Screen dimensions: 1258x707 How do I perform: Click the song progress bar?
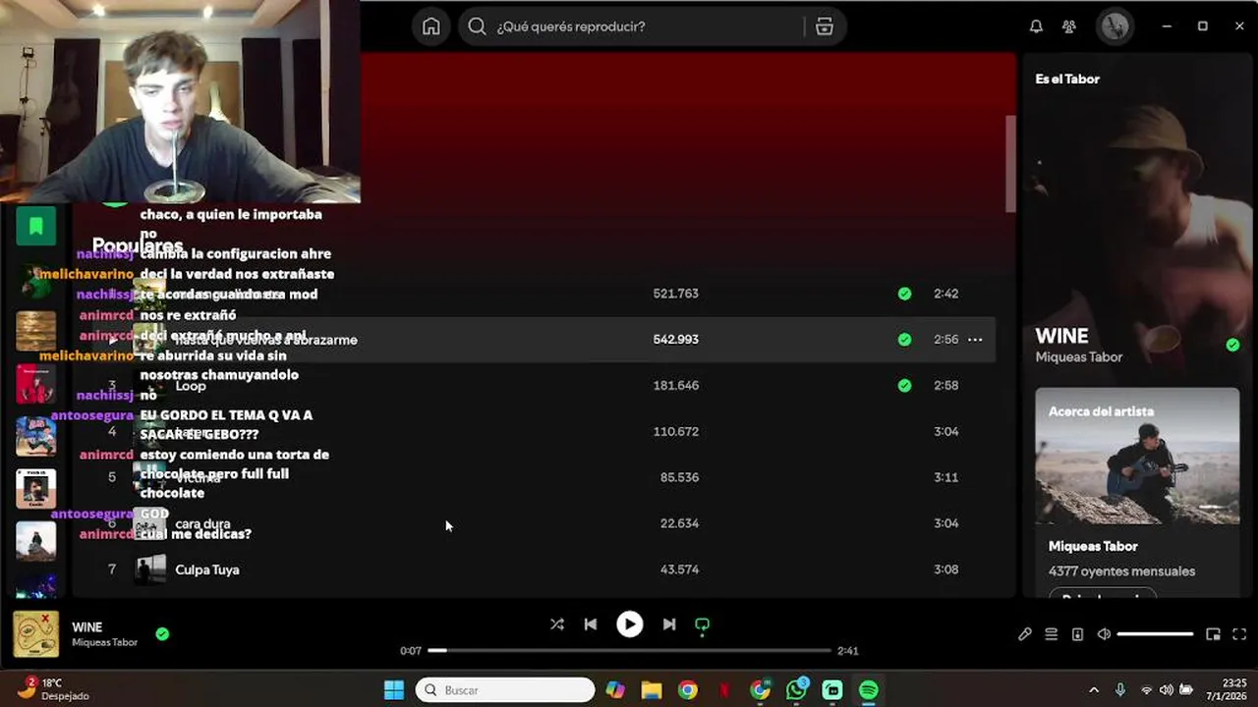pos(629,650)
